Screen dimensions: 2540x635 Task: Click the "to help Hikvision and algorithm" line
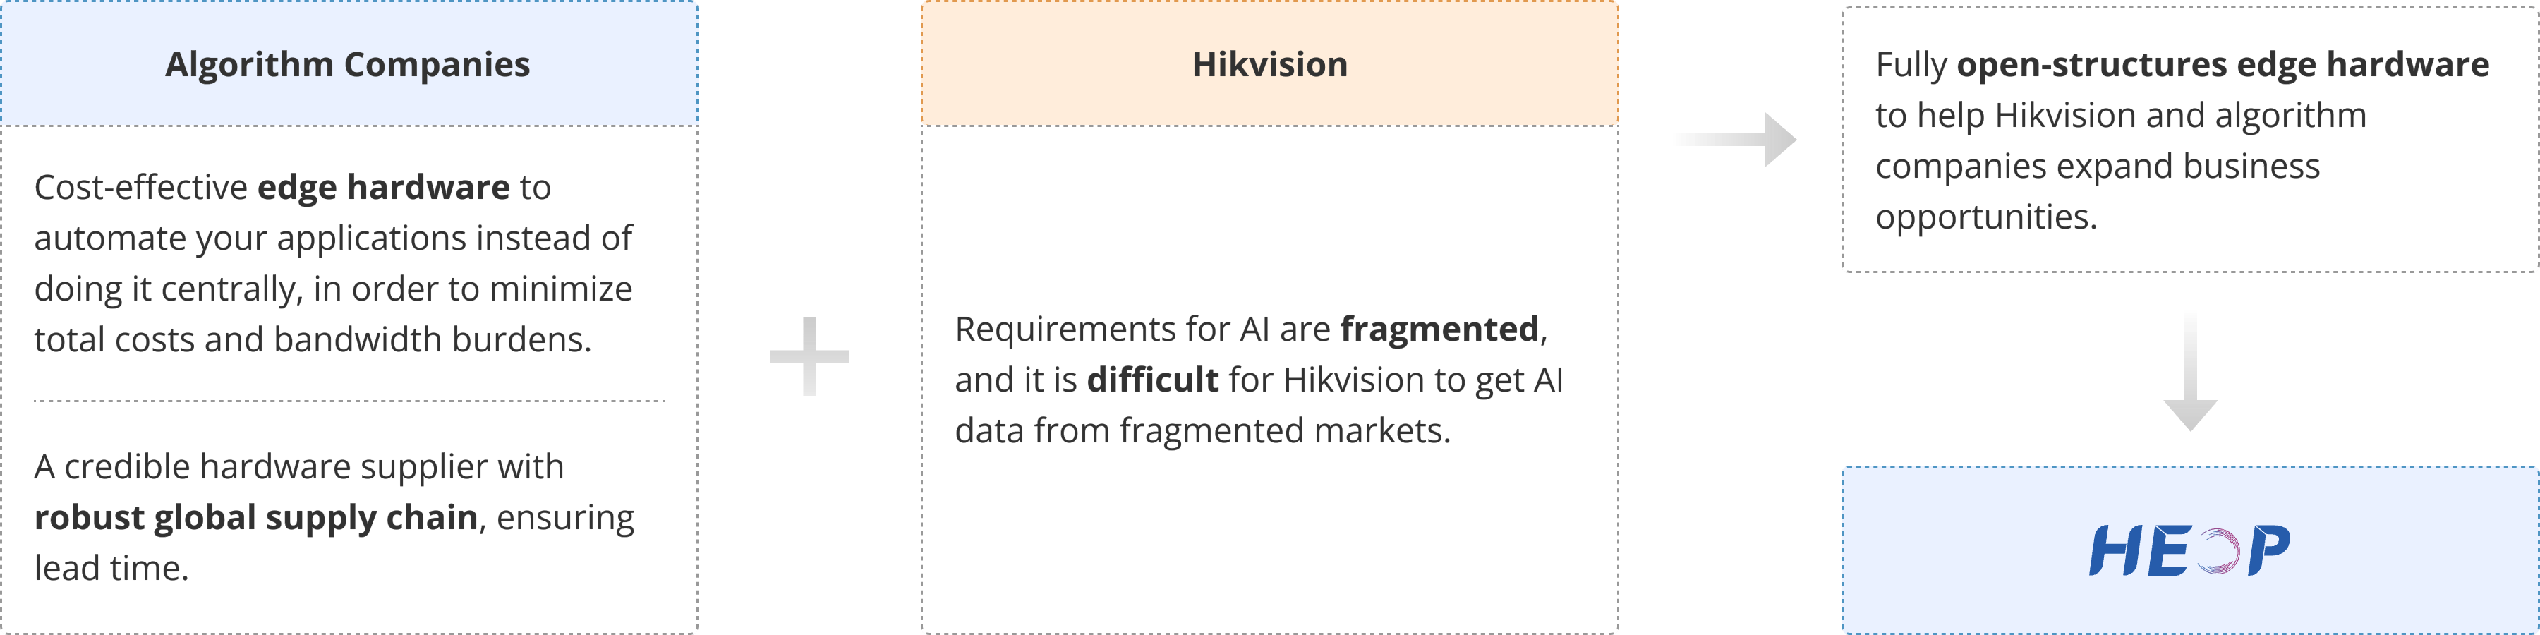2120,116
